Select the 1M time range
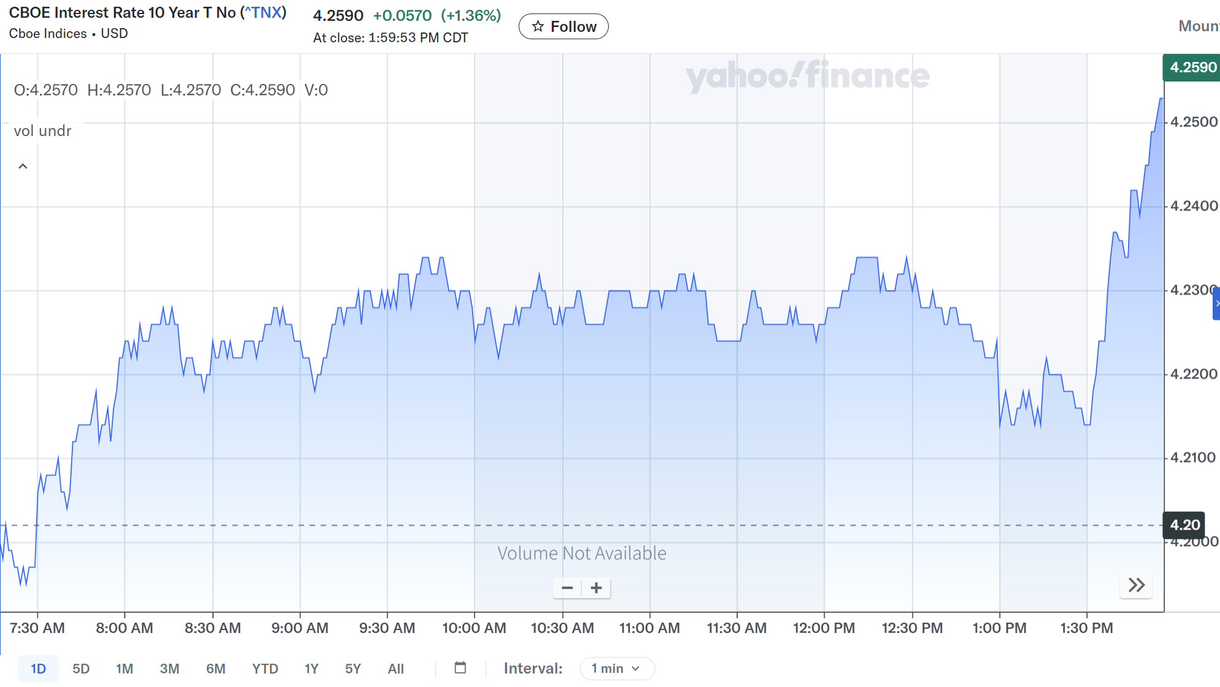Screen dimensions: 1220x687 point(124,669)
